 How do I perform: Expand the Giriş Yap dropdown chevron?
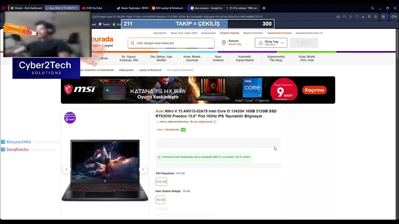point(282,43)
